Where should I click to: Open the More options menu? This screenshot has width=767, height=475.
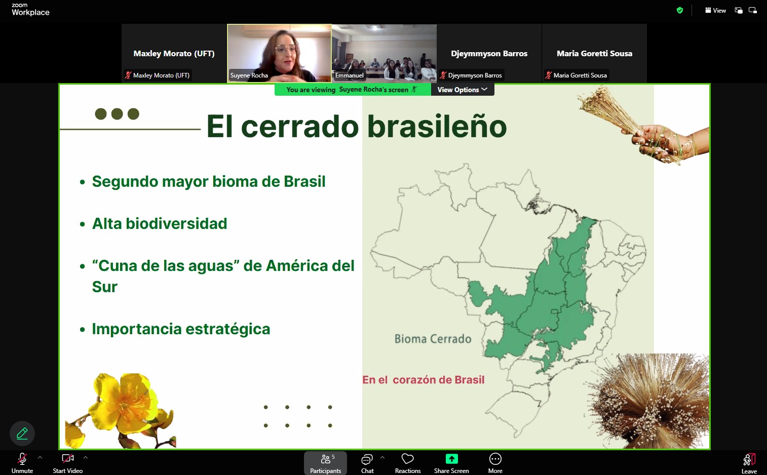pyautogui.click(x=495, y=463)
